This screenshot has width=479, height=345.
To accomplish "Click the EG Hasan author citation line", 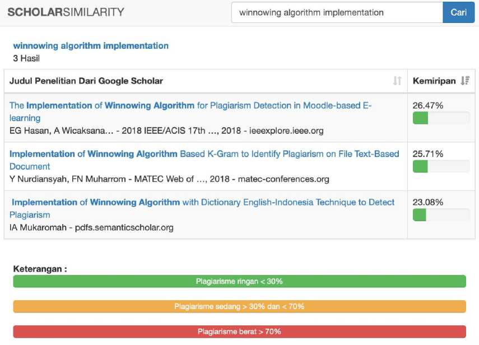I will (166, 131).
